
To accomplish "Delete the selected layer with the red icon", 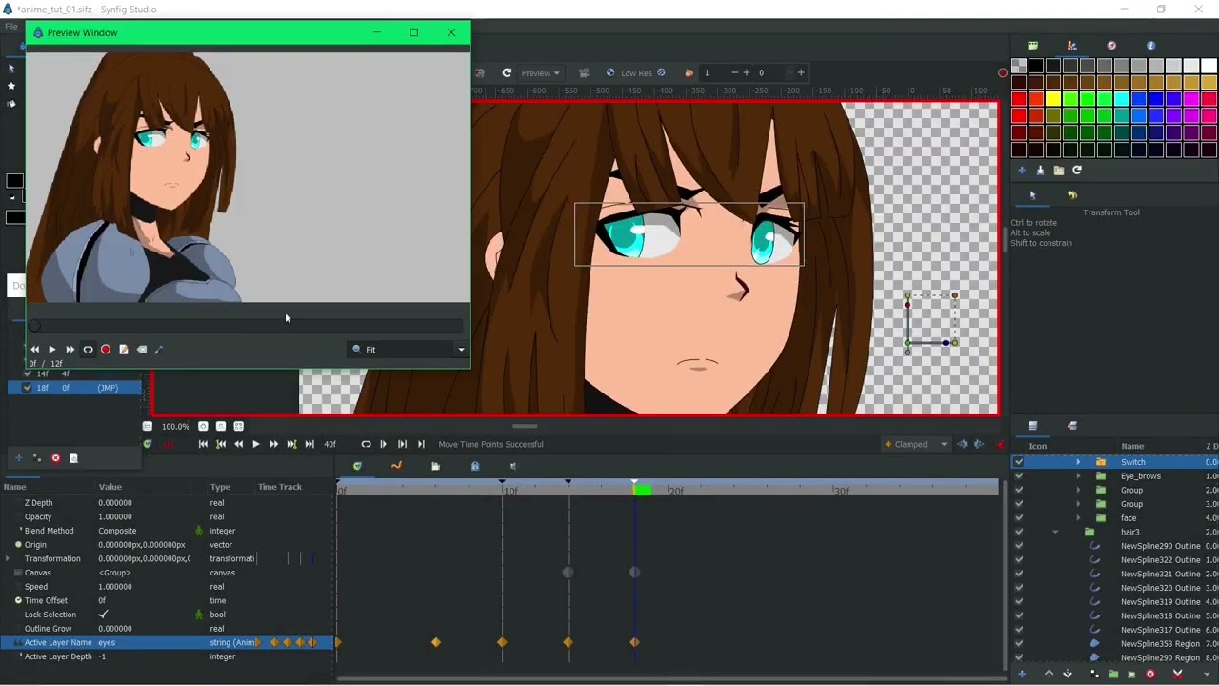I will (x=1149, y=675).
